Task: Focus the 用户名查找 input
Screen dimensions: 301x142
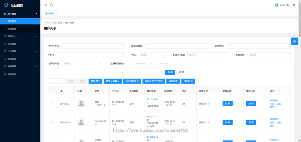Action: click(x=93, y=46)
